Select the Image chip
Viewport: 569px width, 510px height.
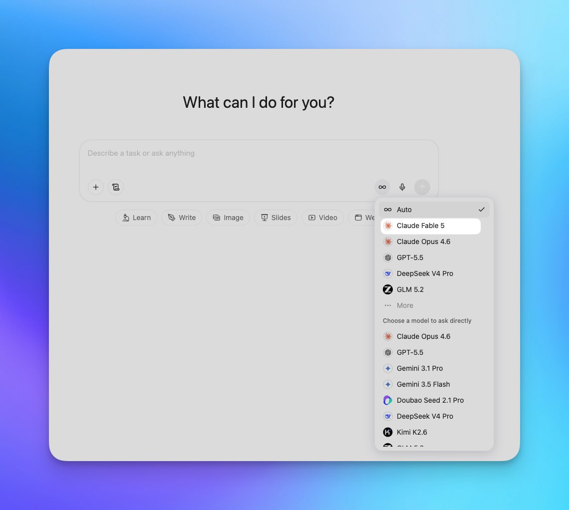[x=228, y=218]
